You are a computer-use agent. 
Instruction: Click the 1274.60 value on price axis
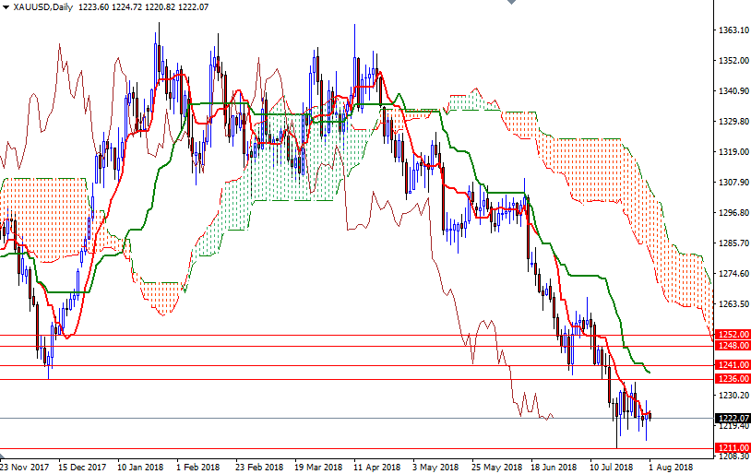733,274
